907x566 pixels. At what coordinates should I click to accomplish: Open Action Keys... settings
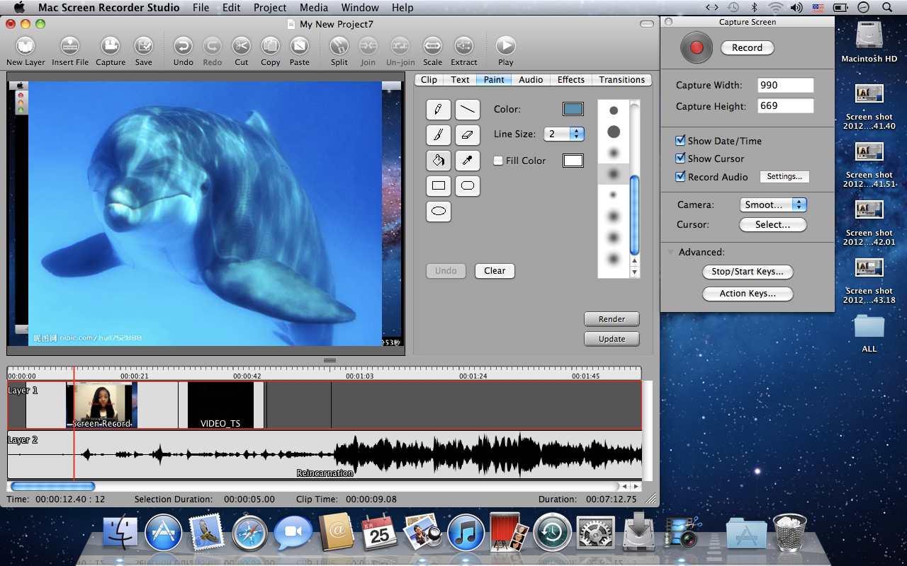(x=748, y=294)
